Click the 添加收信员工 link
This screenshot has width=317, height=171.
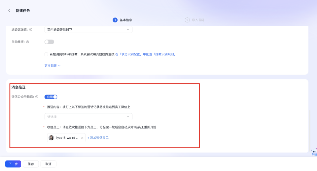pyautogui.click(x=98, y=138)
